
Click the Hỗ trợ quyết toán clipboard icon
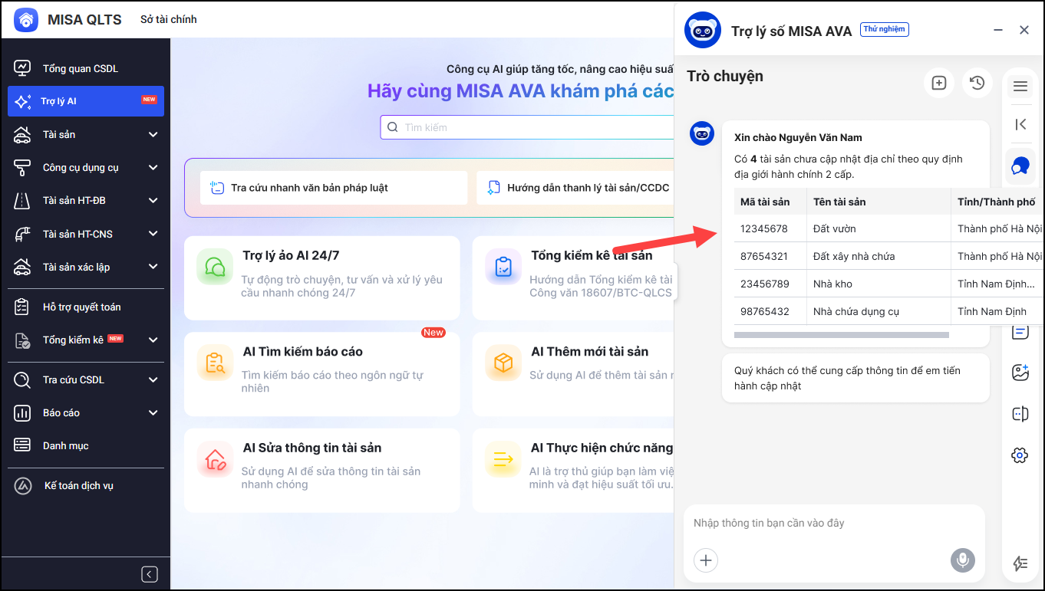point(22,307)
